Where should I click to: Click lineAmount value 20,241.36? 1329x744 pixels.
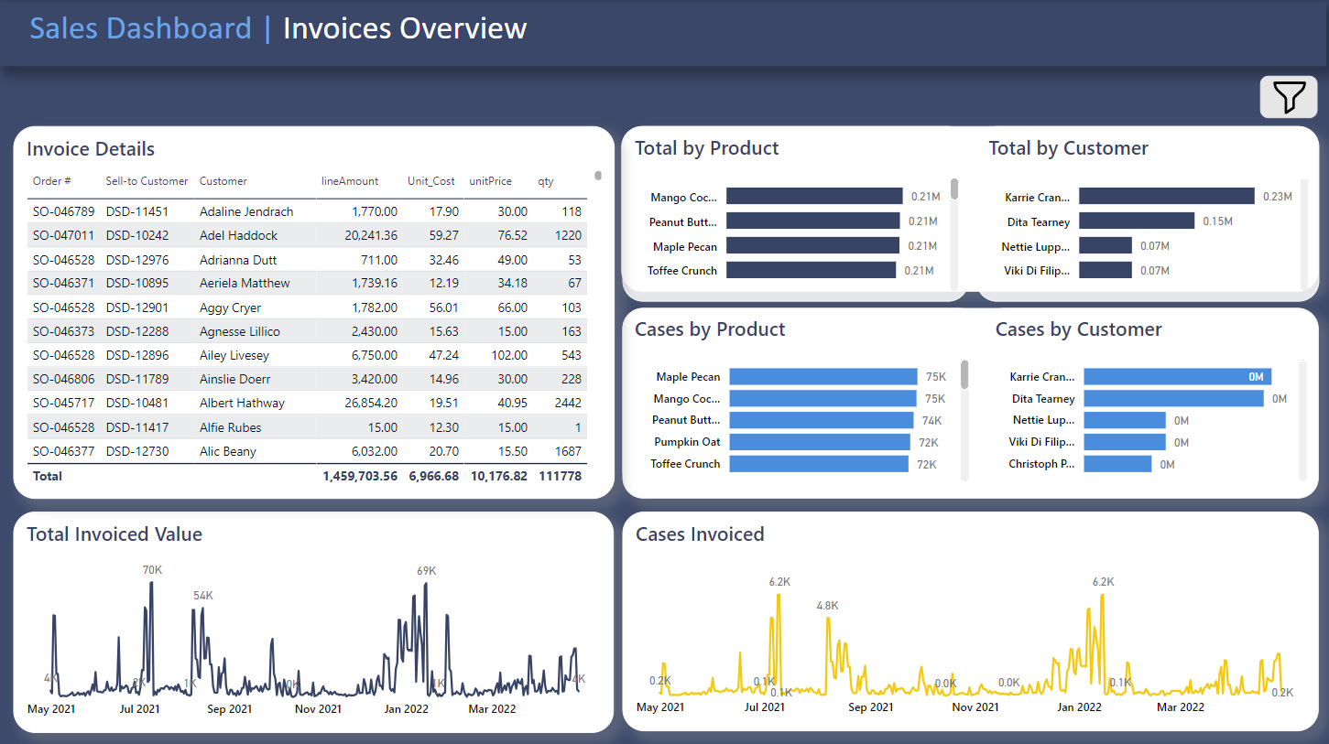tap(371, 235)
